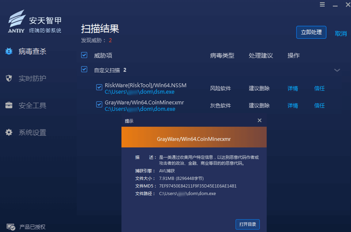The height and width of the screenshot is (232, 351).
Task: Click the system settings gear icon
Action: pyautogui.click(x=9, y=132)
